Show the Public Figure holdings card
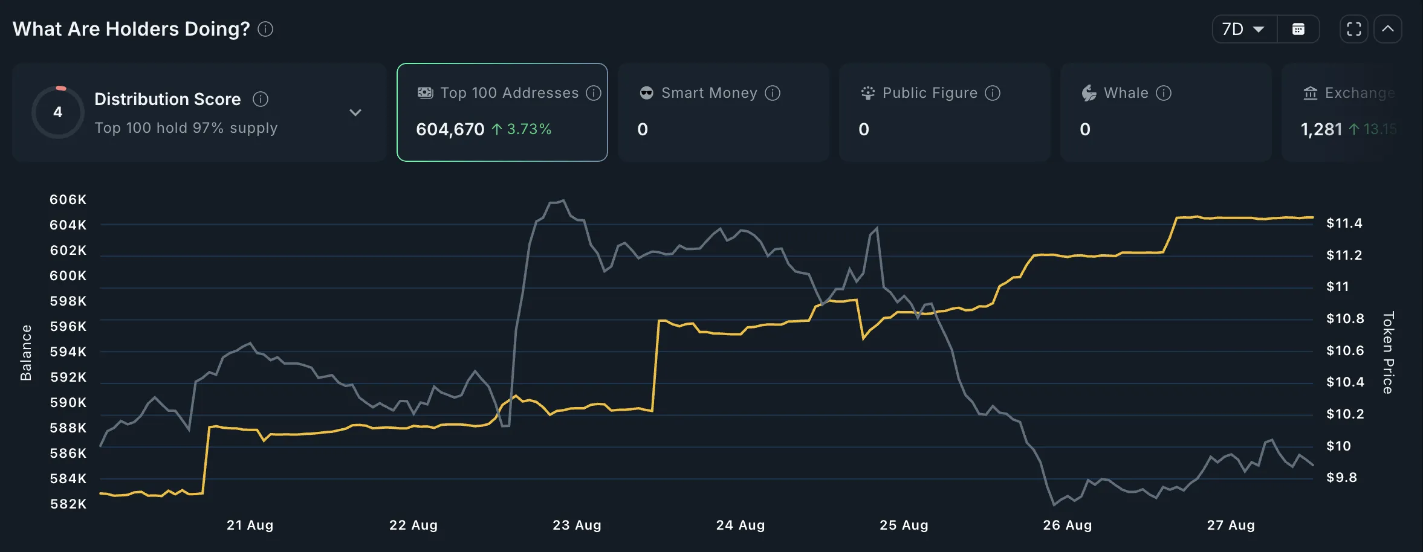The width and height of the screenshot is (1423, 552). 944,112
